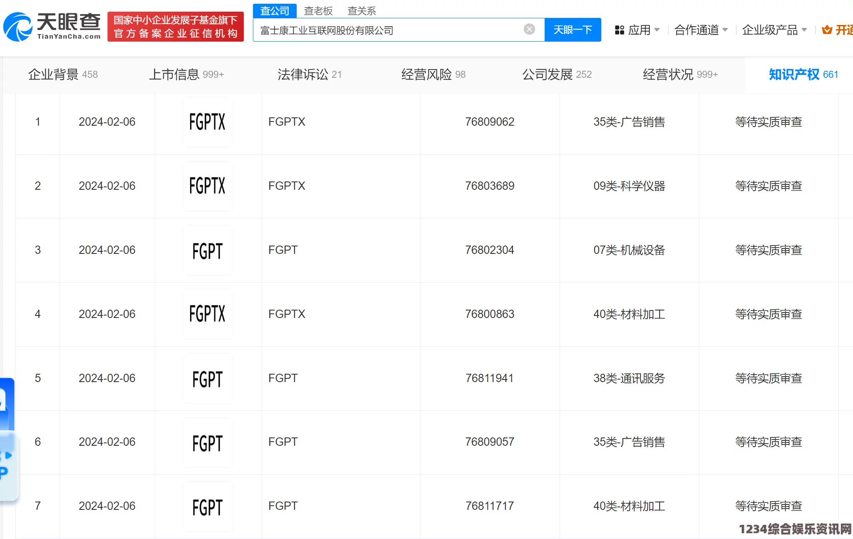Select registration number 76809057
Screen dimensions: 853x539
click(490, 442)
